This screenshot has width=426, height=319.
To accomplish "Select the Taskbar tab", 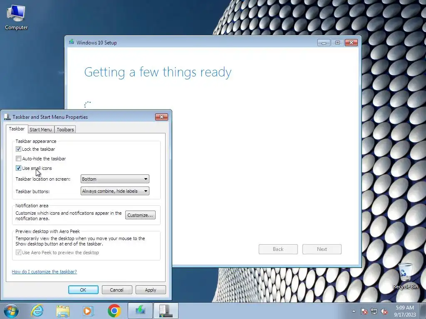I will point(17,129).
